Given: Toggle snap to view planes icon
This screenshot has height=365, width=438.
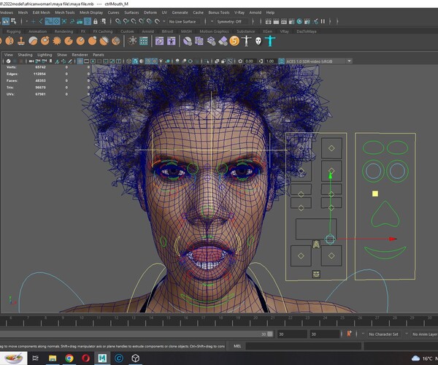Looking at the screenshot, I should (x=150, y=21).
